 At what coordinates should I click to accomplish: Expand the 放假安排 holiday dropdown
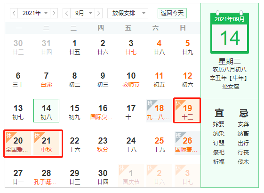(128, 13)
